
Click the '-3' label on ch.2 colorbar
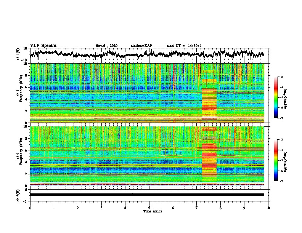pyautogui.click(x=281, y=140)
